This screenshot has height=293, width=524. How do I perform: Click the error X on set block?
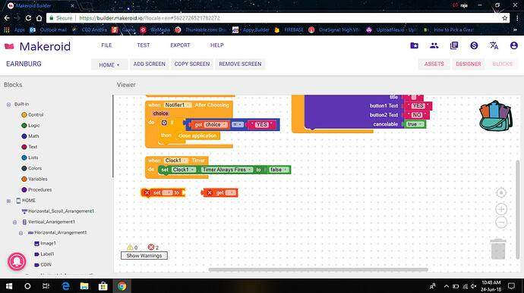[x=147, y=192]
